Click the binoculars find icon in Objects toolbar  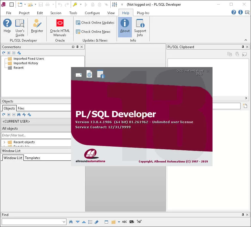(x=19, y=115)
